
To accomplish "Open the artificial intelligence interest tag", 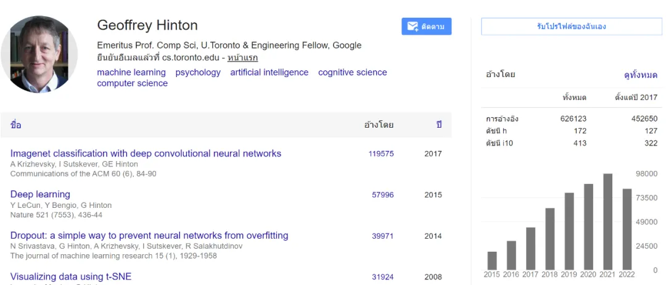I will click(x=269, y=72).
